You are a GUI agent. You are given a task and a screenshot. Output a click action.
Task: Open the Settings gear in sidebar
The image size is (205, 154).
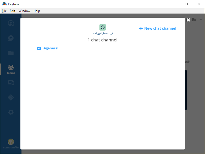[x=11, y=112]
